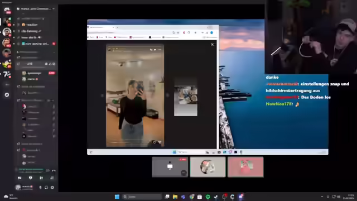Click the red extension icon in shared browser toolbar

[x=184, y=33]
